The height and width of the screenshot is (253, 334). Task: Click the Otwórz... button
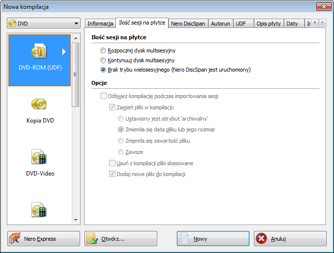pyautogui.click(x=121, y=239)
